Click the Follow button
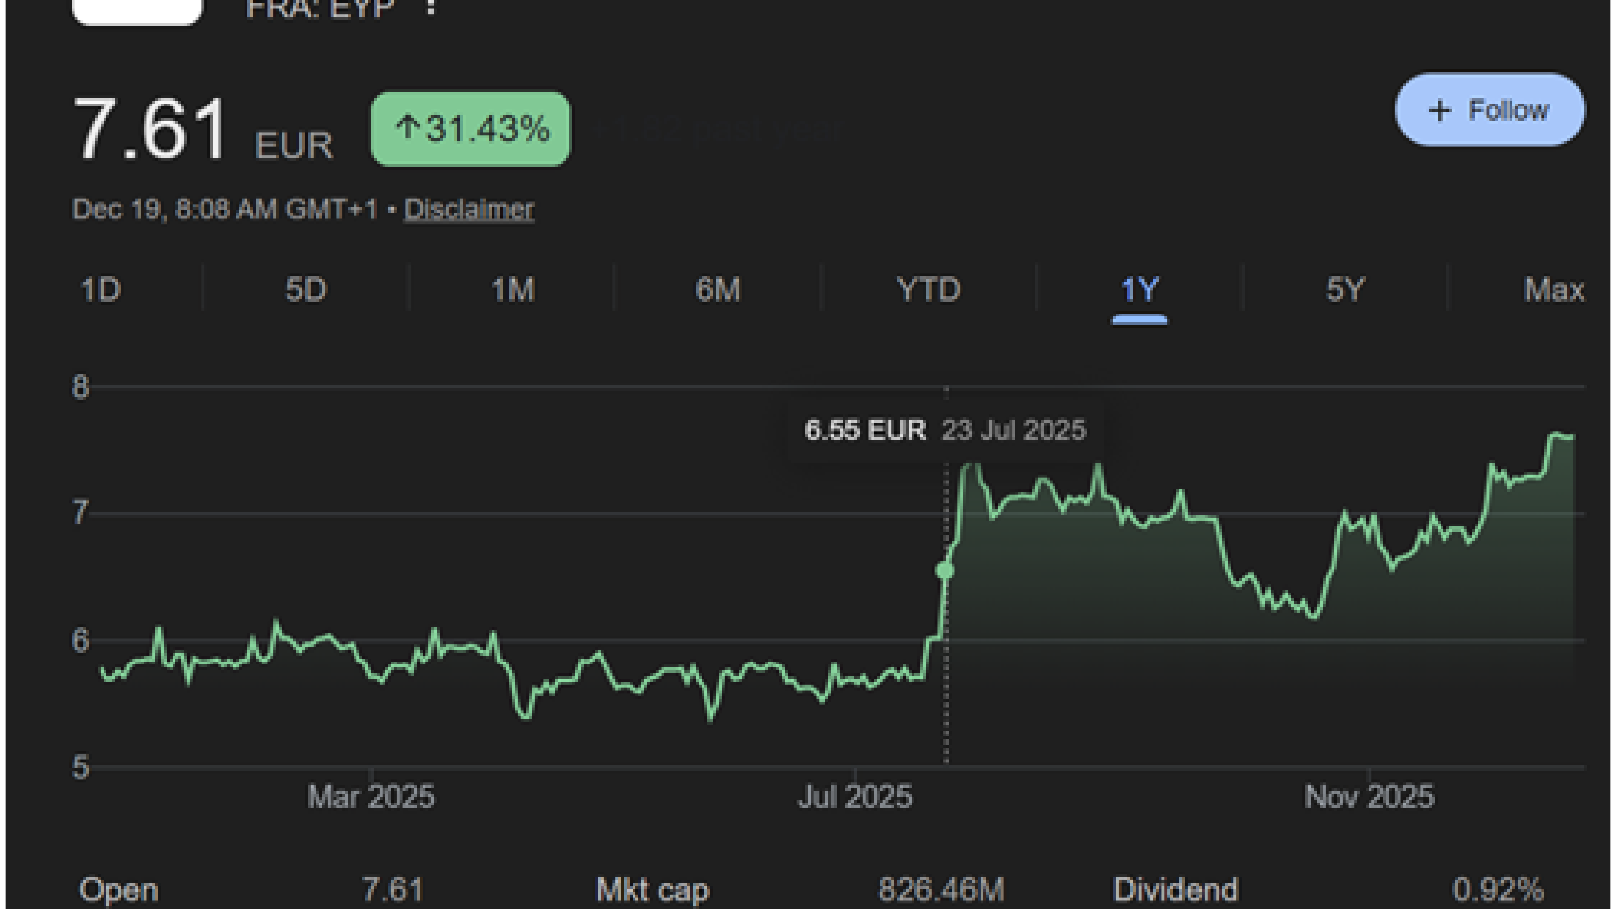1616x909 pixels. click(1489, 110)
